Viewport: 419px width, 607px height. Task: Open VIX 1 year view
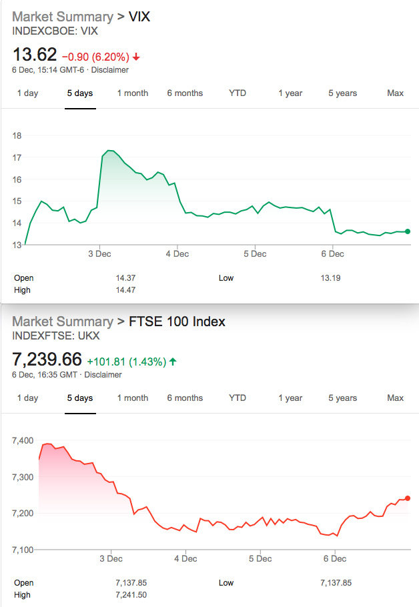290,93
